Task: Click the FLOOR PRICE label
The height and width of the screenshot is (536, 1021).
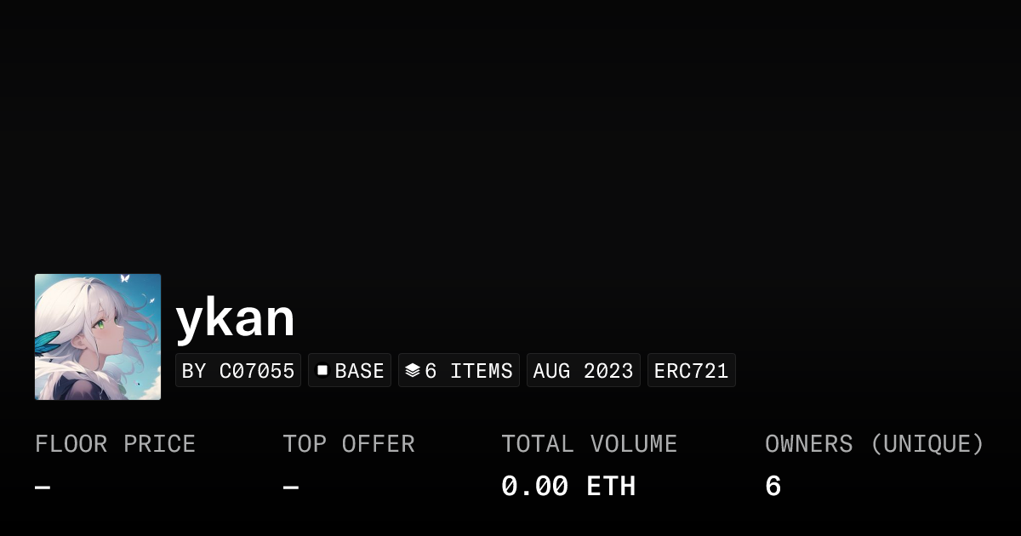Action: coord(115,444)
